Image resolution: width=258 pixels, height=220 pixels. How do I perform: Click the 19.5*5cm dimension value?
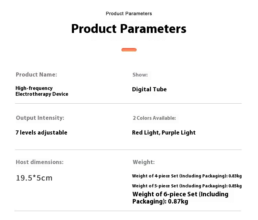pos(34,178)
